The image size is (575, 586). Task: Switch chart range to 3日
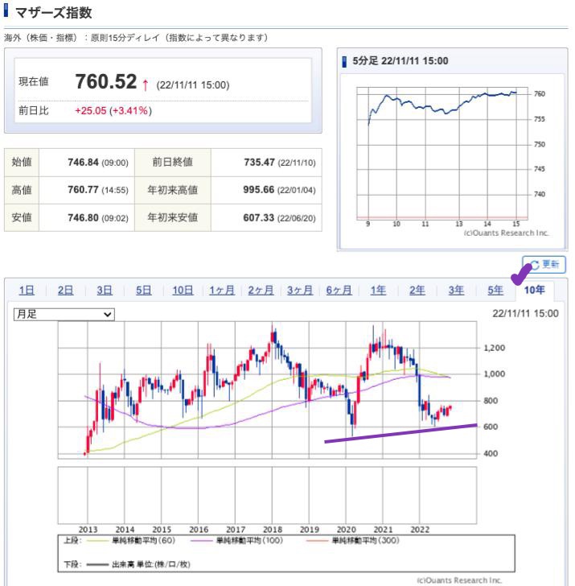point(105,290)
